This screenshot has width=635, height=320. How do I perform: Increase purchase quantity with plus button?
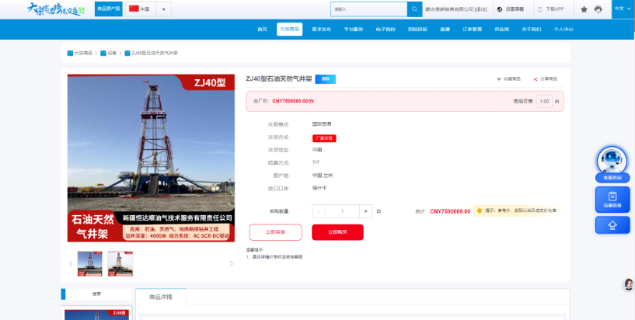point(366,211)
